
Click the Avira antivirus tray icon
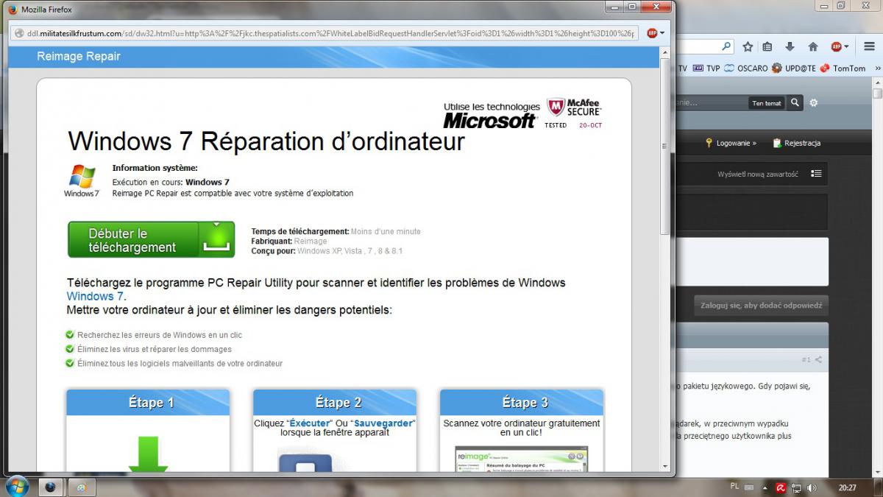(x=781, y=487)
